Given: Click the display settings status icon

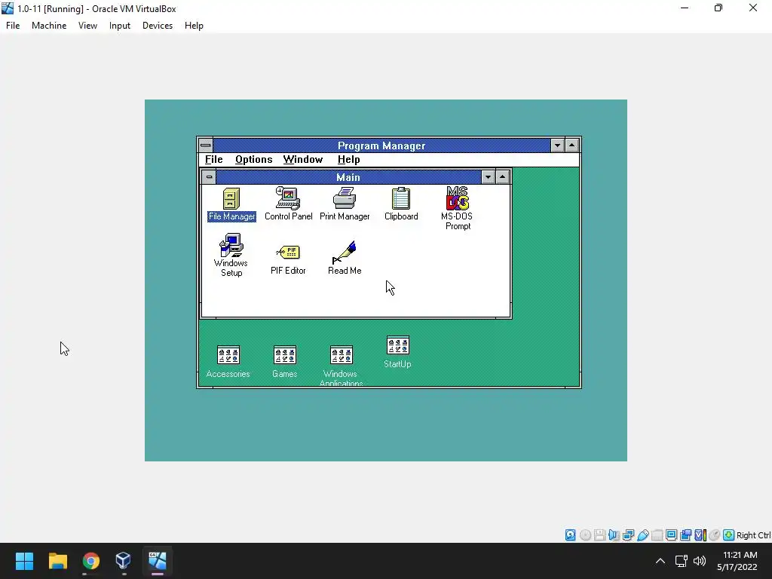Looking at the screenshot, I should 671,535.
